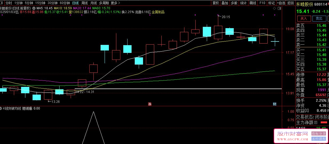Select the 买一 price 15.41

[x=322, y=50]
